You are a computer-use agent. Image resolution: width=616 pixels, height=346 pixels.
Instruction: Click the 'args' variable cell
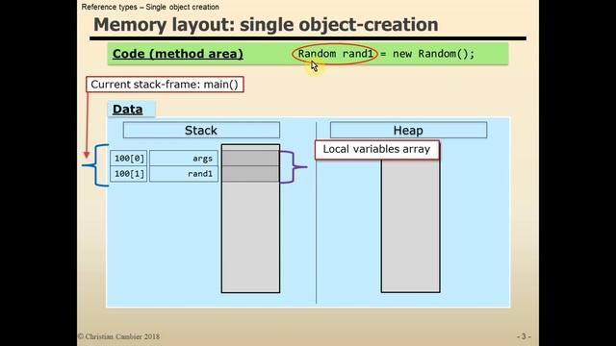pos(184,159)
